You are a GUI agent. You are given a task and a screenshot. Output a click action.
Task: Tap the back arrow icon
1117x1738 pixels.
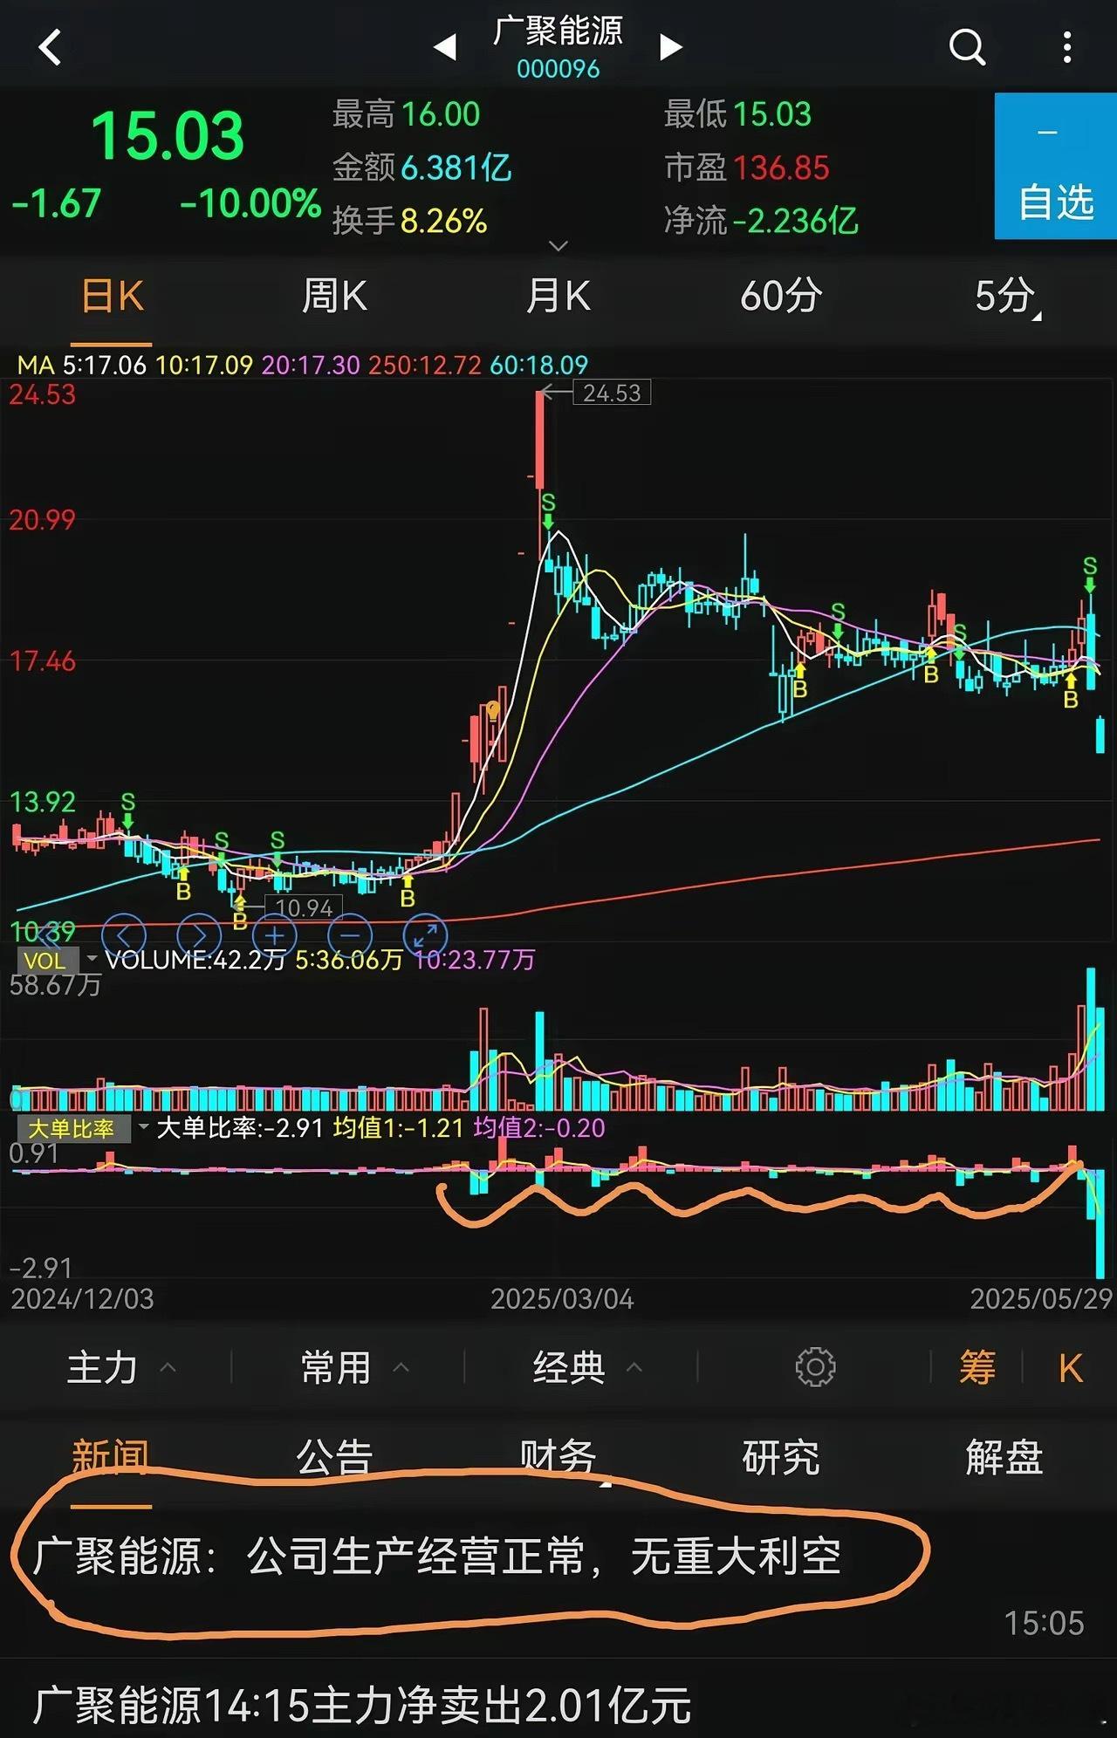(x=51, y=47)
